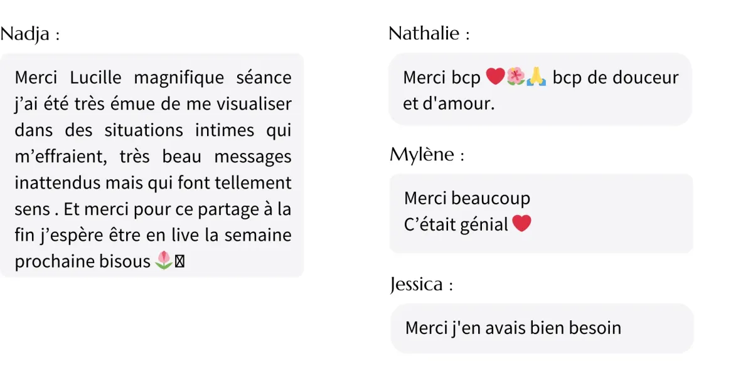Viewport: 753px width, 376px height.
Task: Click "bcp de douceur" in Nathalie's message
Action: 615,78
